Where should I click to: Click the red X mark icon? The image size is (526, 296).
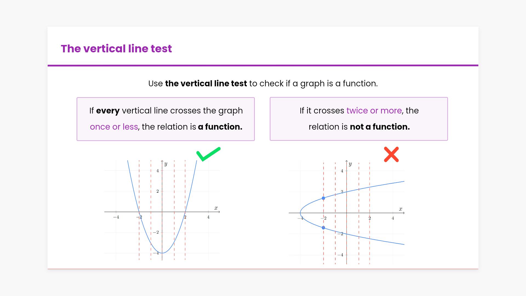click(x=391, y=155)
